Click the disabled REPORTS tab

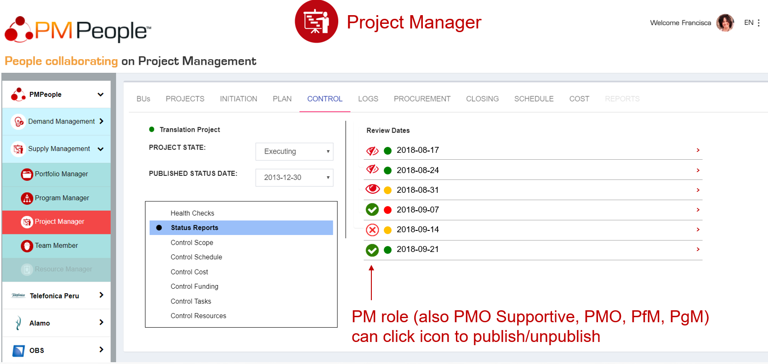coord(622,99)
